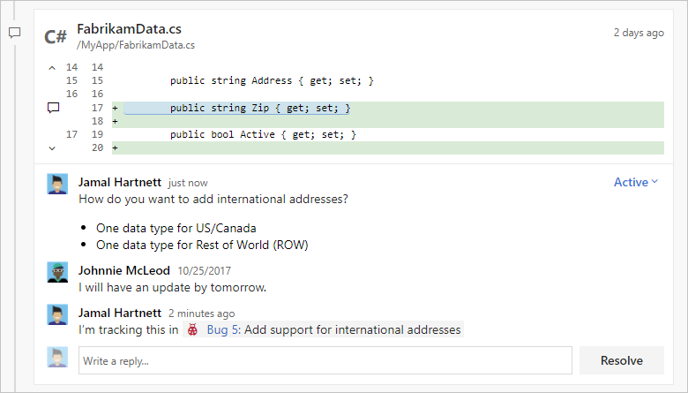Click the C# file type icon
688x393 pixels.
56,36
